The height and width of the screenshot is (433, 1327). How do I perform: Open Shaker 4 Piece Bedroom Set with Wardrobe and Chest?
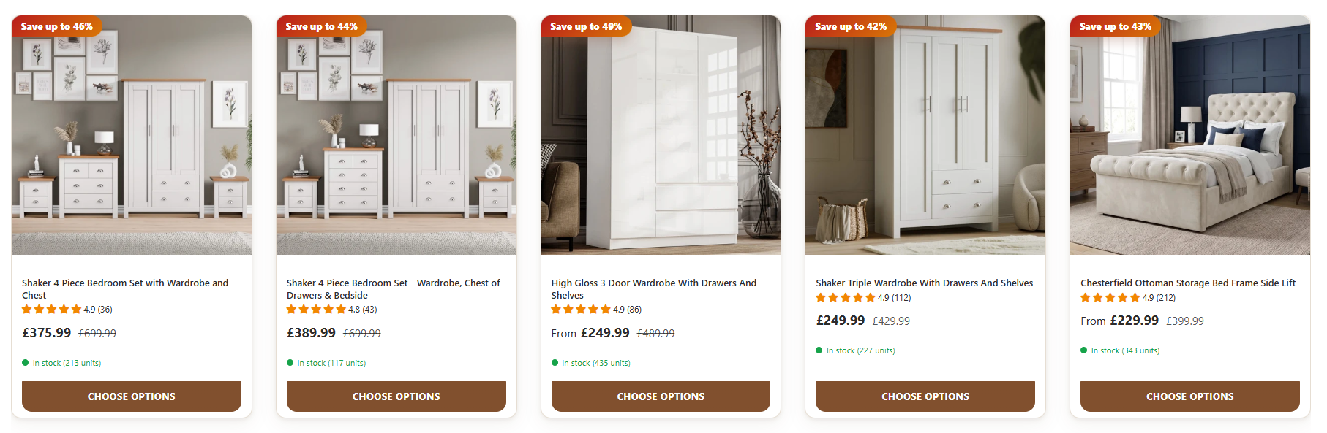(125, 289)
